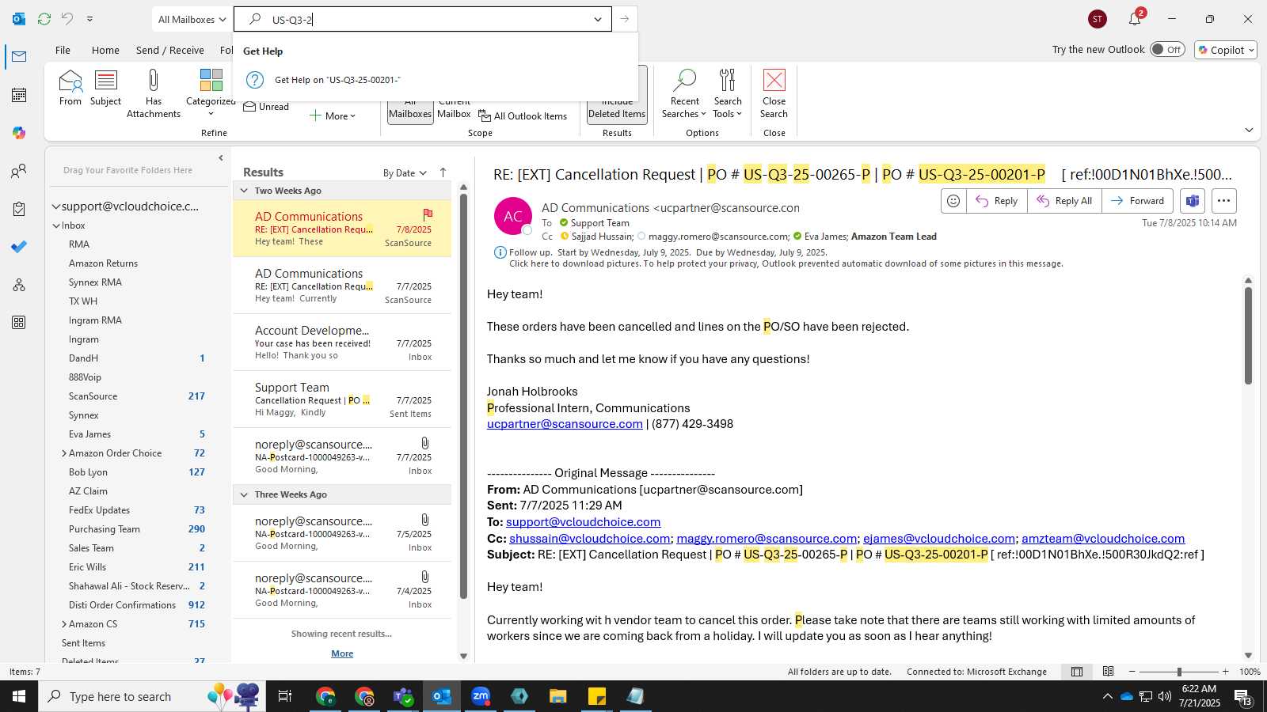This screenshot has height=712, width=1267.
Task: Click the Reply All button
Action: pos(1064,201)
